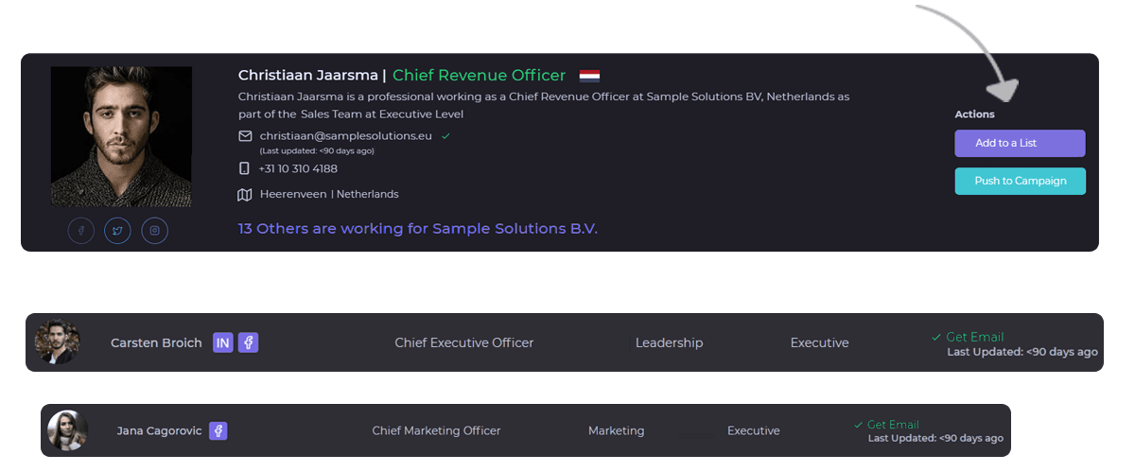Click Carsten Broich's Facebook icon

(x=248, y=342)
